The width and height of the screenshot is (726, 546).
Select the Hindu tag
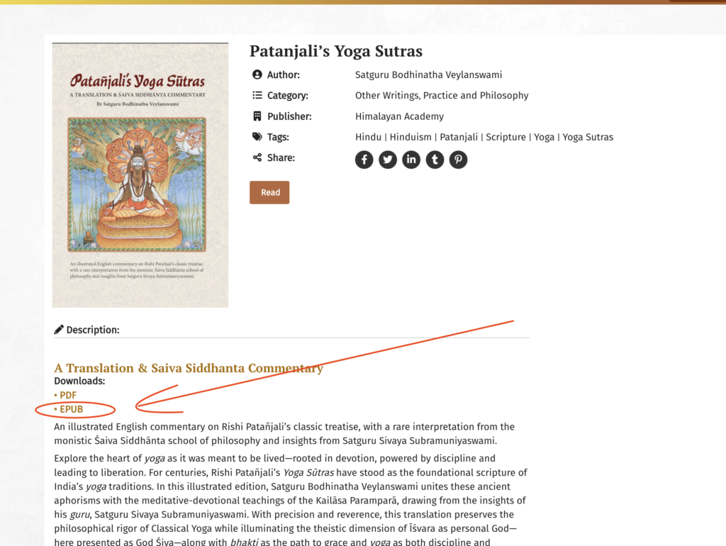tap(368, 137)
